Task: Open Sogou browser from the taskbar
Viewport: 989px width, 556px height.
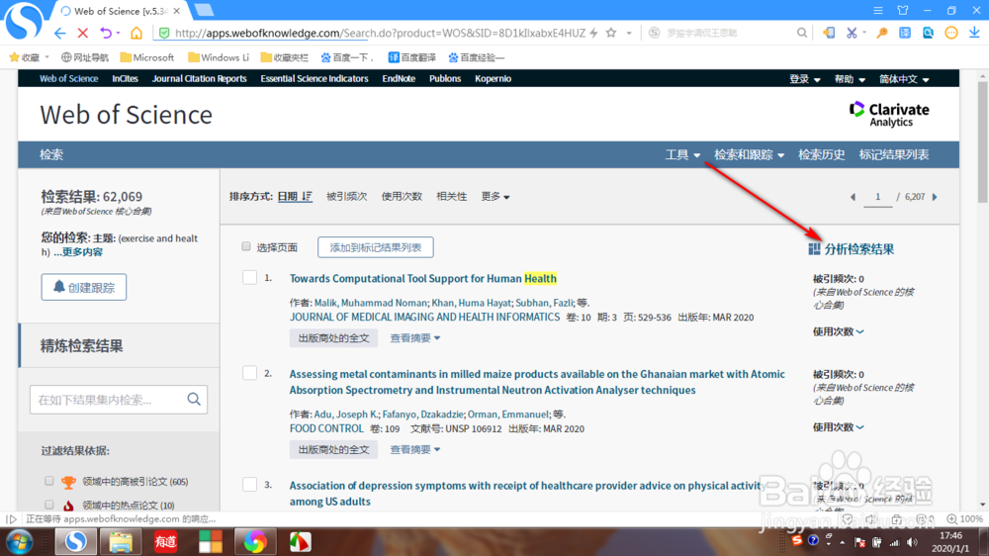Action: (x=76, y=542)
